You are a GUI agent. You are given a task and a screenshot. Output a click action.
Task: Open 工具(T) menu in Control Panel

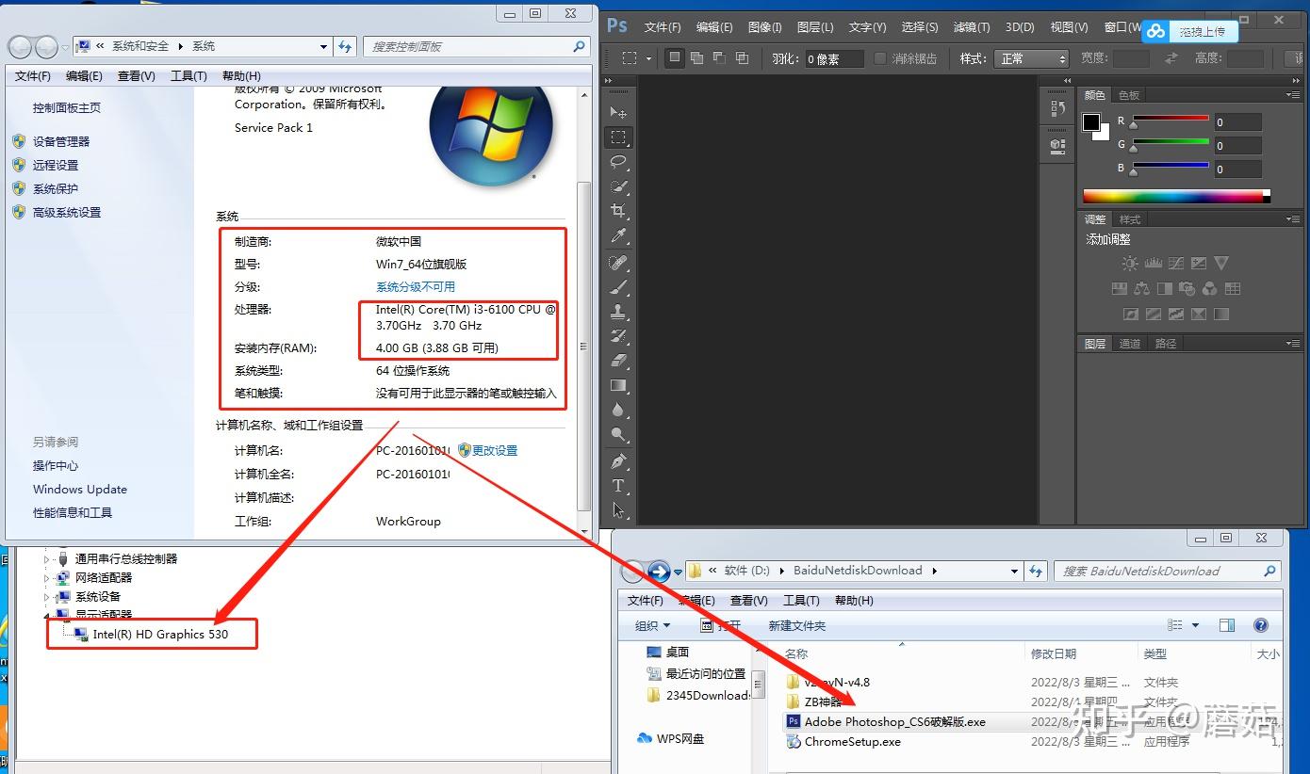pyautogui.click(x=188, y=75)
